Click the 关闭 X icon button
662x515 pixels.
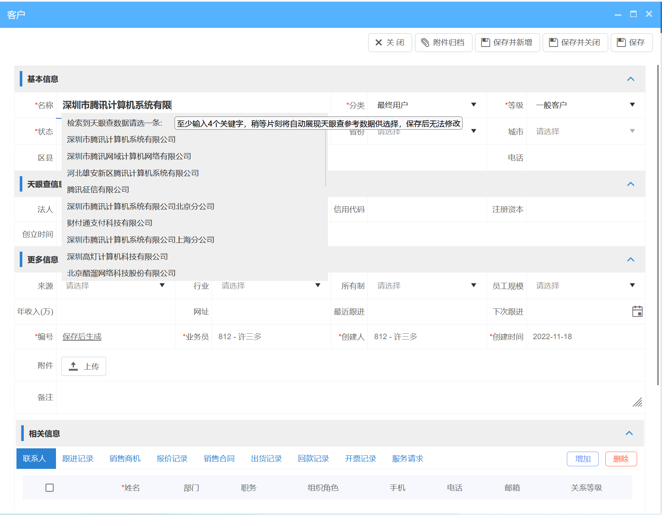pyautogui.click(x=378, y=42)
